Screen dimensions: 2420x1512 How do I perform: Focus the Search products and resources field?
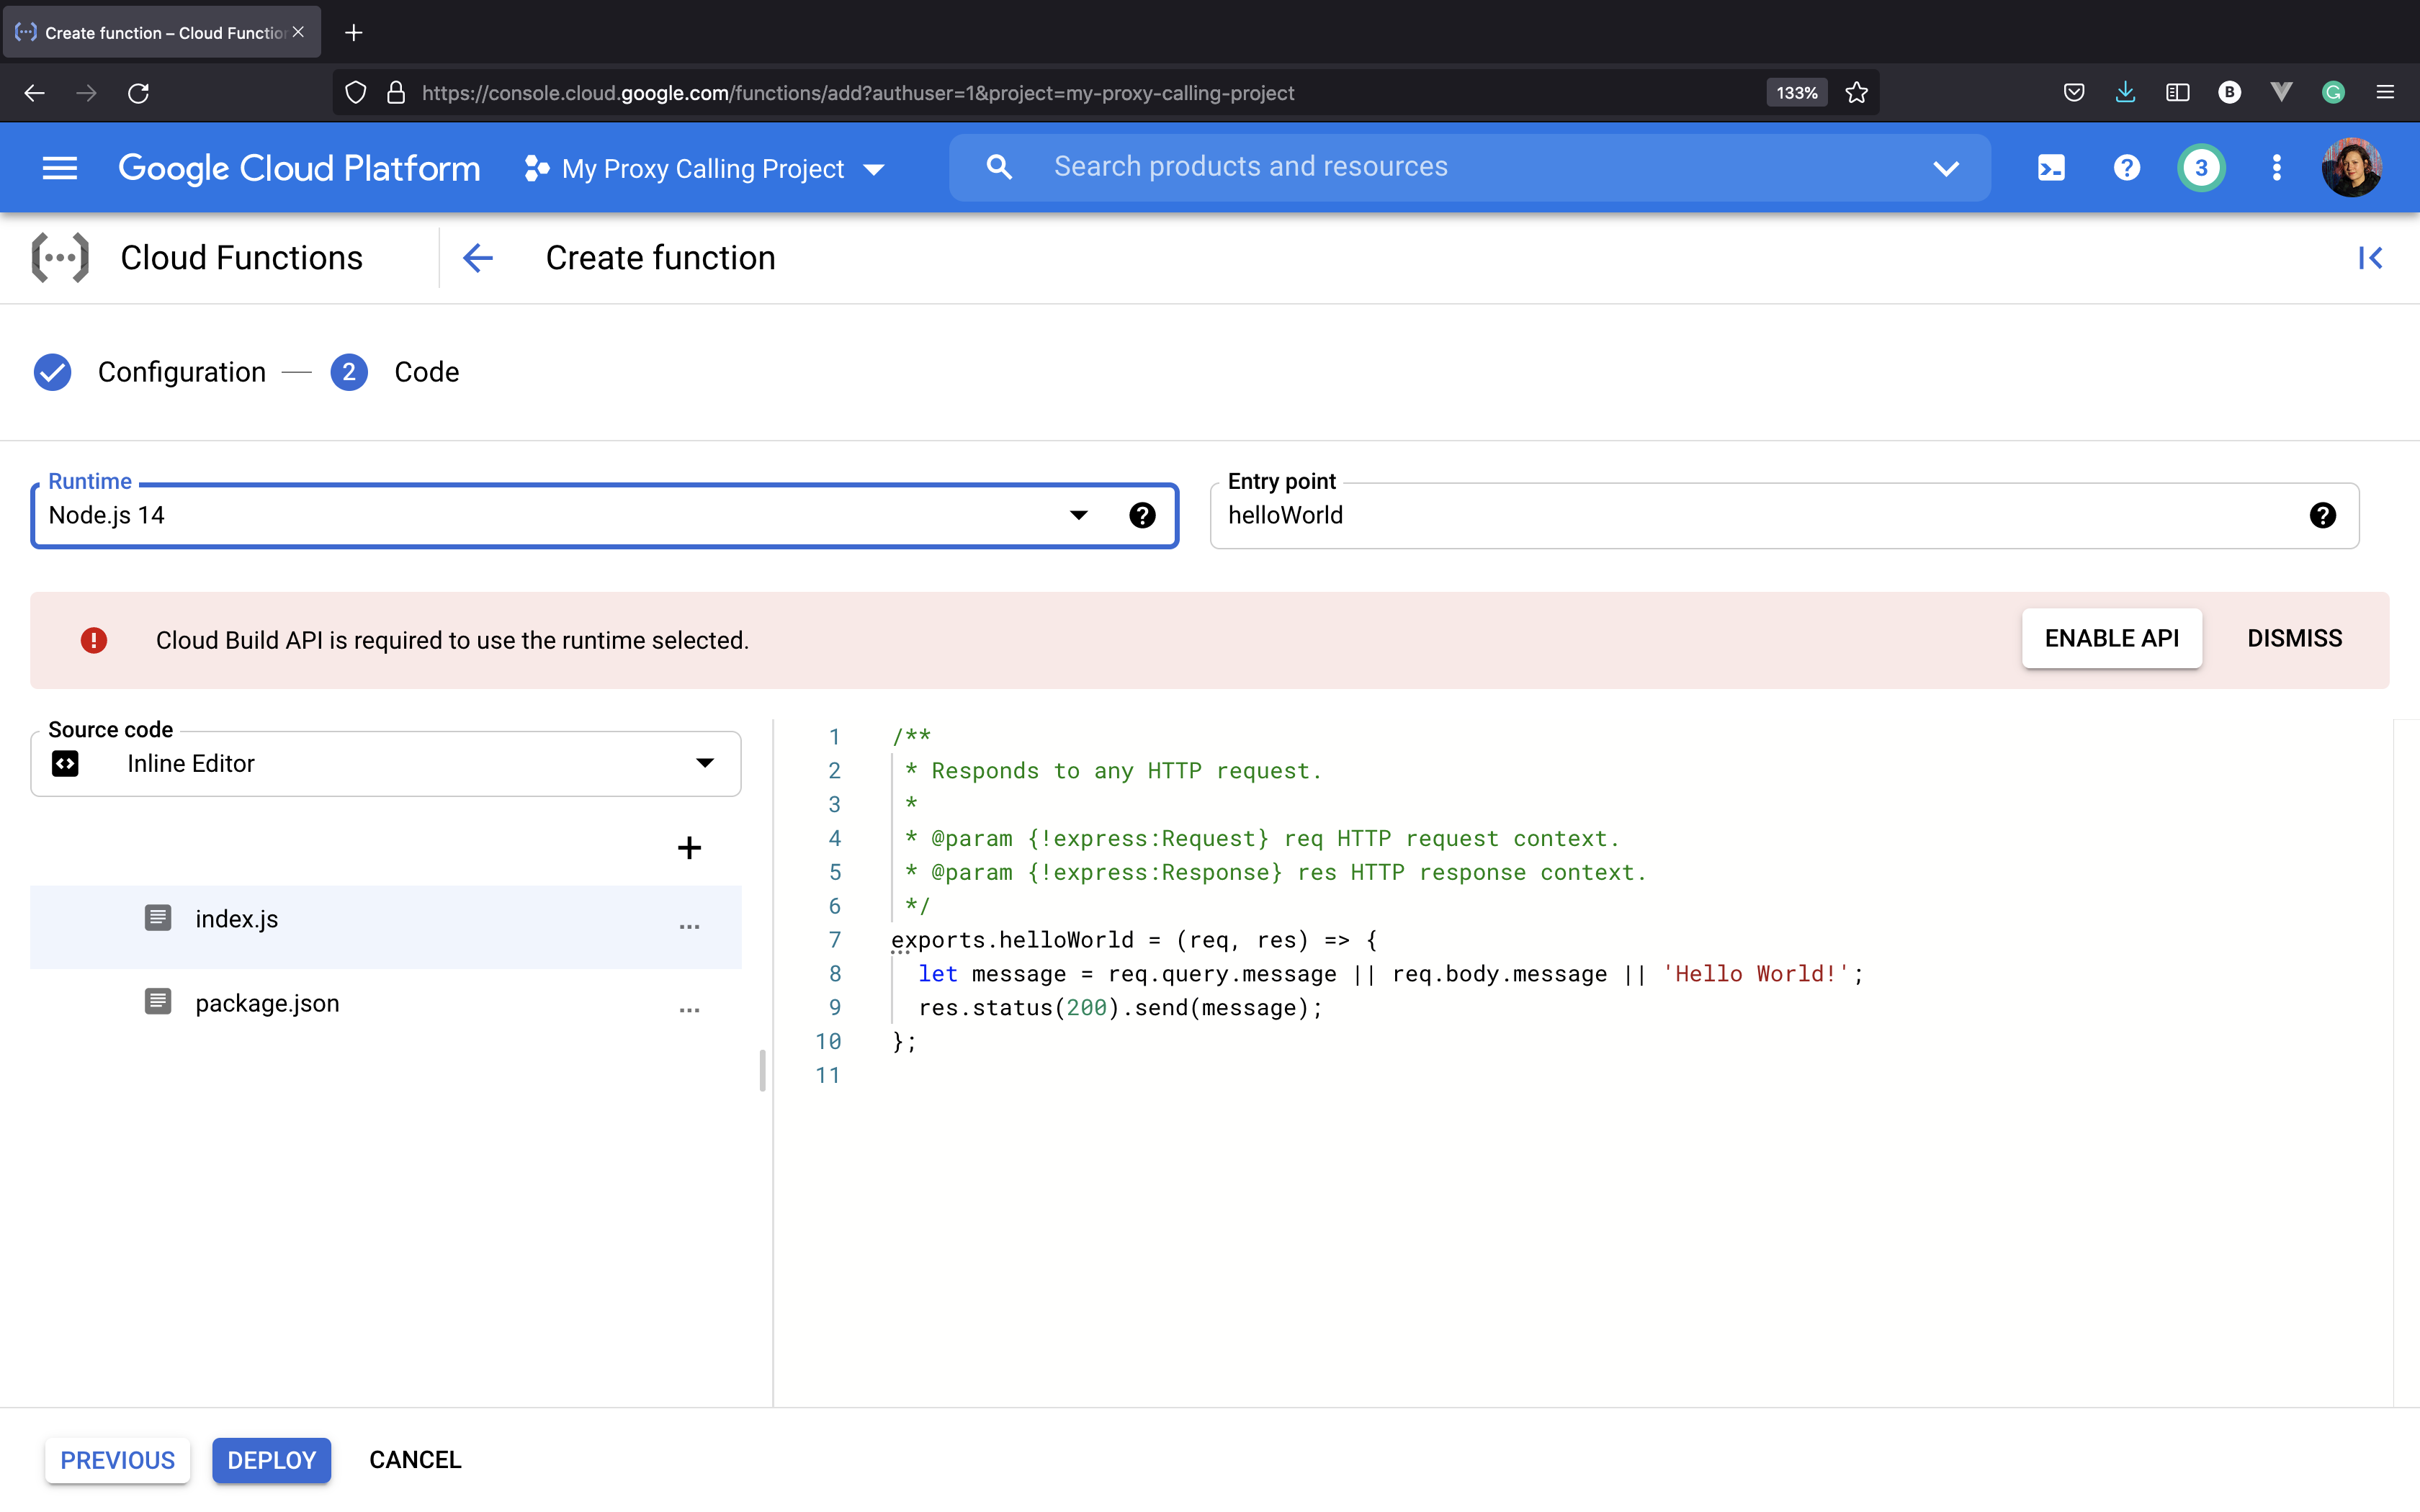pyautogui.click(x=1470, y=167)
